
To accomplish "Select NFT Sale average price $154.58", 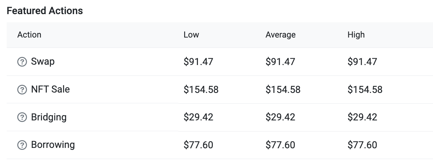I will click(283, 90).
